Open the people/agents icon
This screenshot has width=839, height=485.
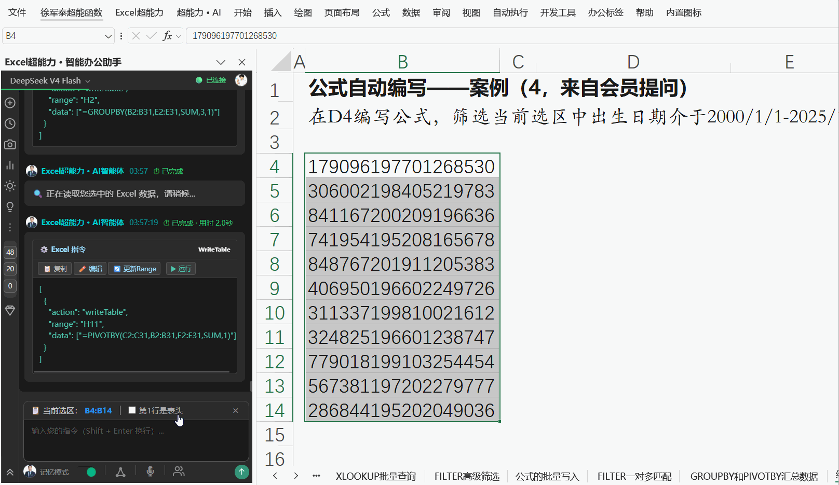coord(179,472)
